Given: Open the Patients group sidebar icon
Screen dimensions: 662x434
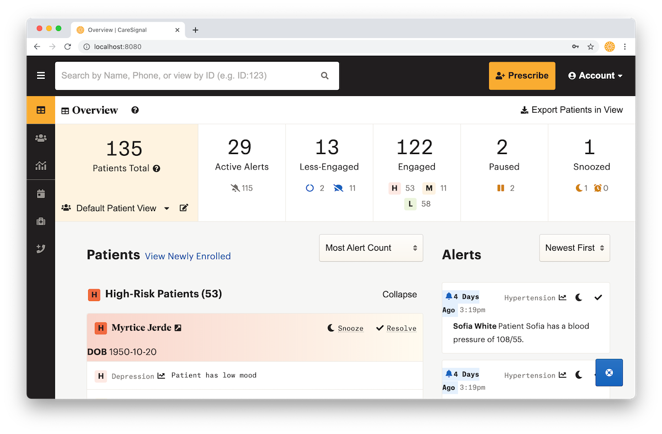Looking at the screenshot, I should [x=41, y=138].
